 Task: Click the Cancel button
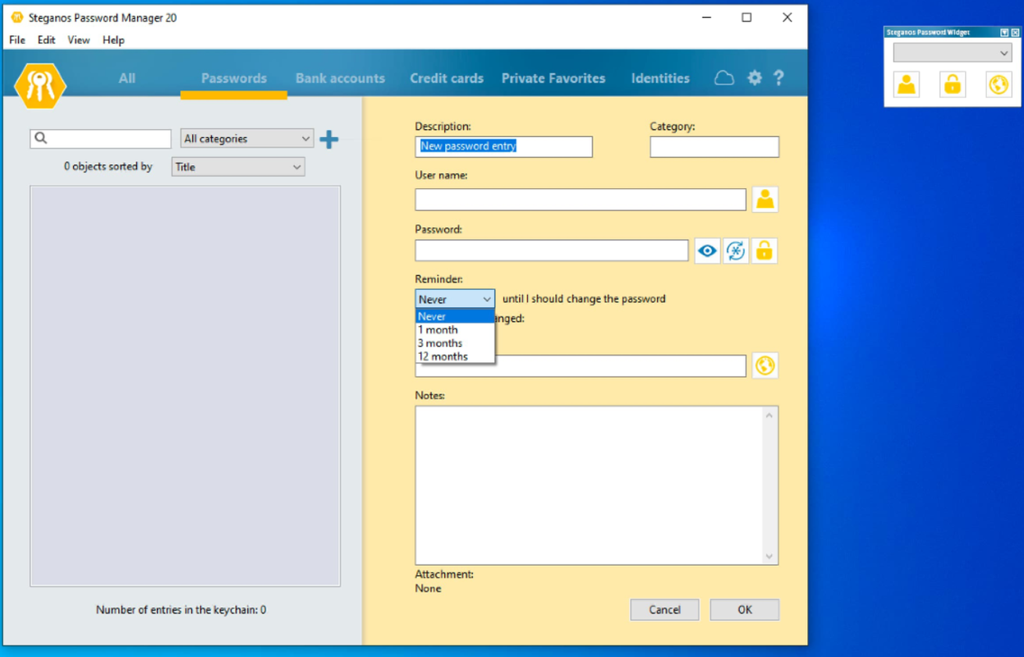click(664, 609)
